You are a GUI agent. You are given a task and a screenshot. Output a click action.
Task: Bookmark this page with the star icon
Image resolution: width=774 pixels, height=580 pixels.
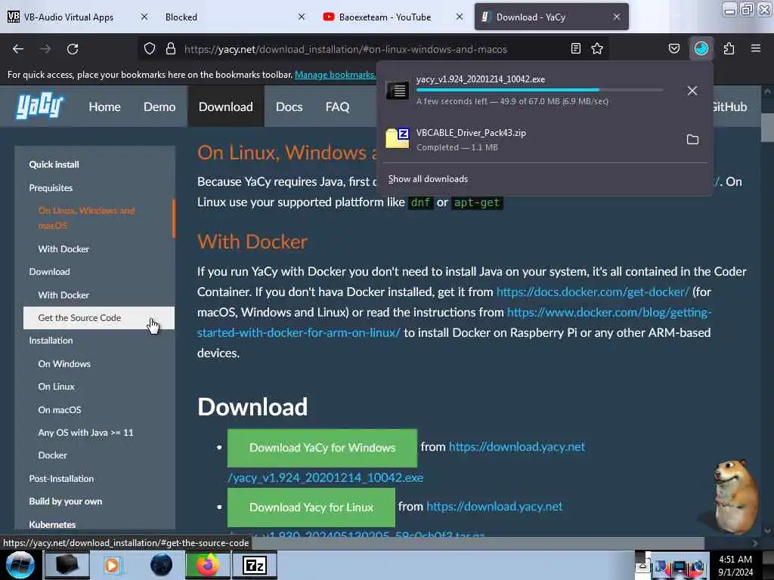[x=597, y=48]
